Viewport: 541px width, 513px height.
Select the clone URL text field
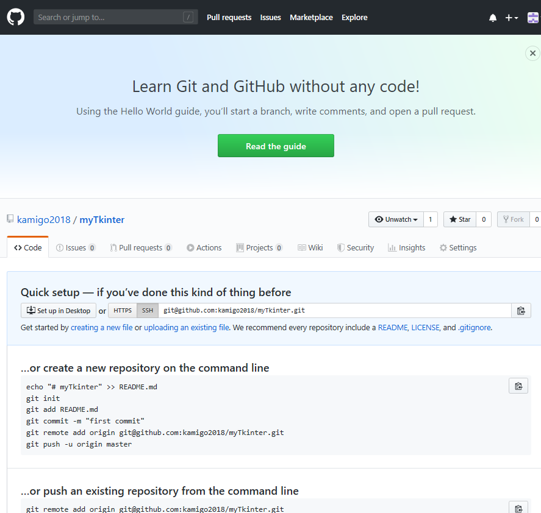335,311
